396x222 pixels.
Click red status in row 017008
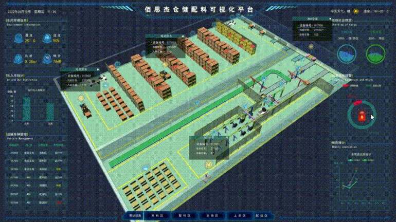[x=59, y=202]
